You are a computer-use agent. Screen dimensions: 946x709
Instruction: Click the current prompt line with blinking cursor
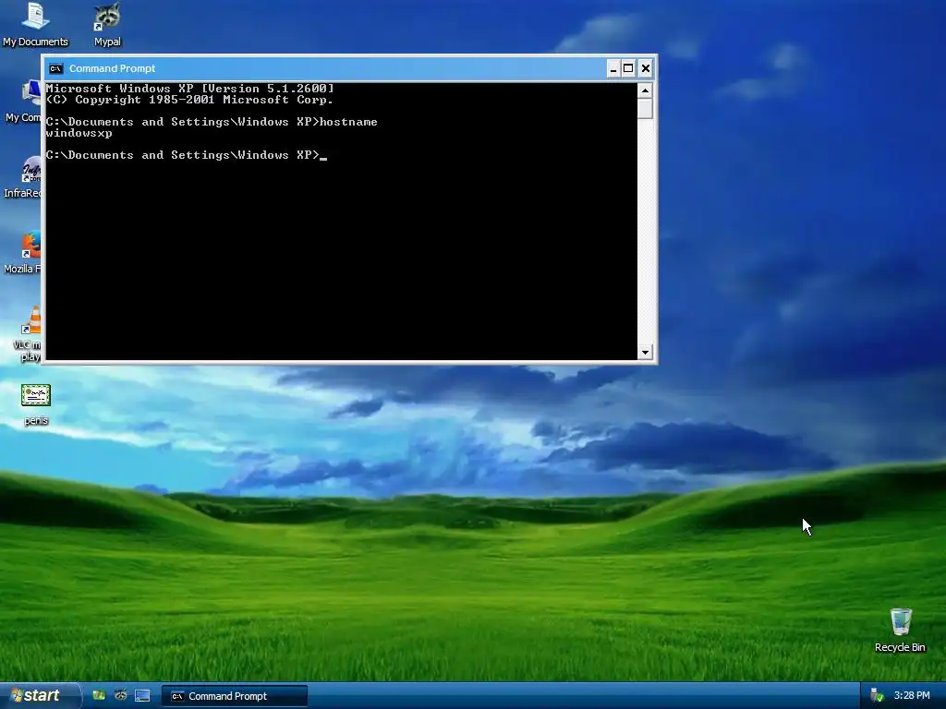(187, 155)
